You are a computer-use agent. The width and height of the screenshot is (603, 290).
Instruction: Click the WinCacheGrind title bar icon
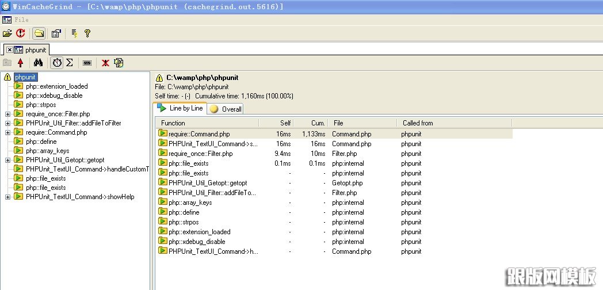point(6,6)
